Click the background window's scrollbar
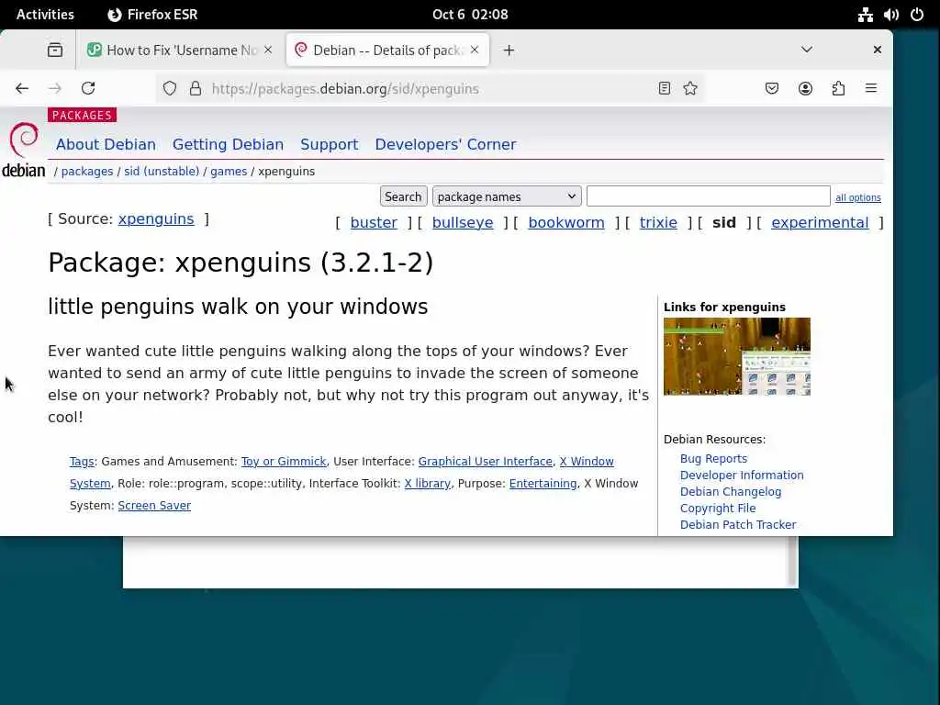This screenshot has height=705, width=940. [792, 561]
